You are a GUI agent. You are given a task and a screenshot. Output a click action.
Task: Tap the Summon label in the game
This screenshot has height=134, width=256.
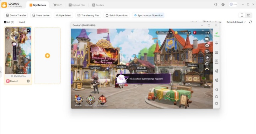pyautogui.click(x=95, y=68)
